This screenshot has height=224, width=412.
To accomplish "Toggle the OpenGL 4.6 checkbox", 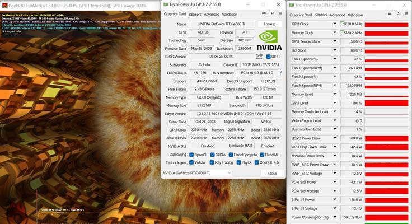I will pos(257,162).
